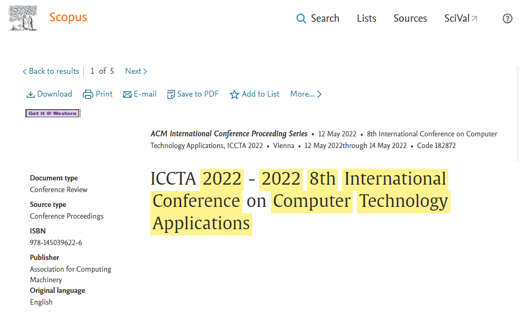This screenshot has width=519, height=312.
Task: Open the Lists menu item
Action: coord(366,18)
